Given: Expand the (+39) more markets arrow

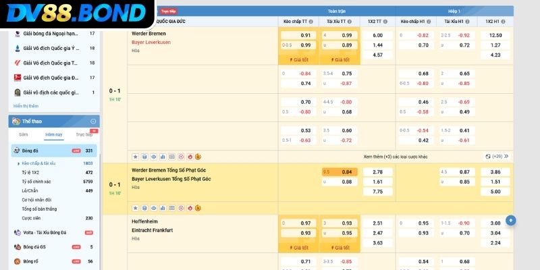Looking at the screenshot, I should click(505, 156).
